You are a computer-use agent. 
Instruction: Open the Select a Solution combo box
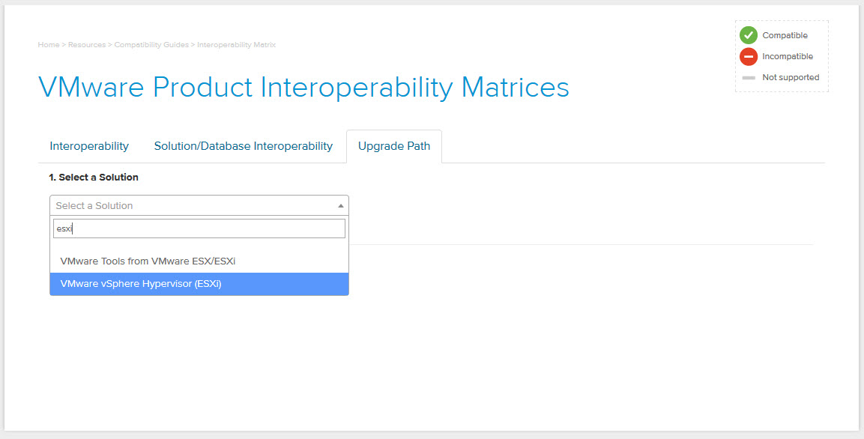pos(199,205)
